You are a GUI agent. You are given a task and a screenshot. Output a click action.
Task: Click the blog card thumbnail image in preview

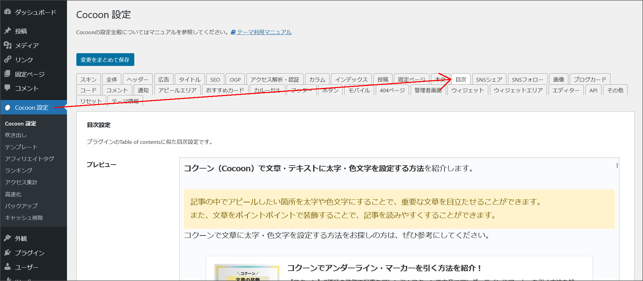tap(246, 273)
